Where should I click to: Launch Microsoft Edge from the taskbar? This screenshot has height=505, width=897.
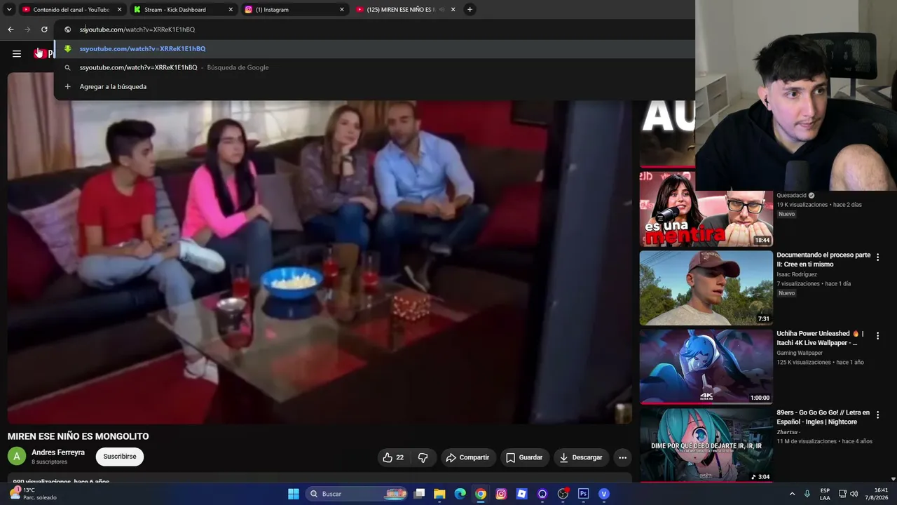pyautogui.click(x=460, y=494)
